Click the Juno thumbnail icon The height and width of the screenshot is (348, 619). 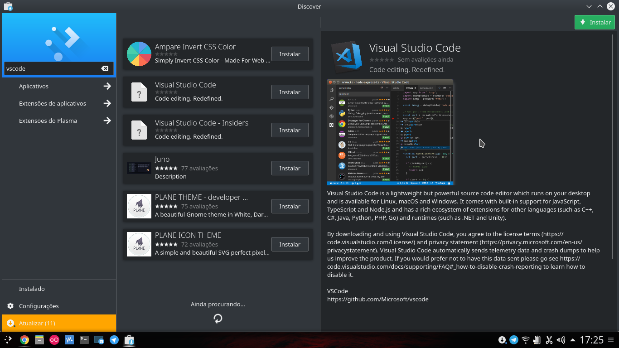139,168
